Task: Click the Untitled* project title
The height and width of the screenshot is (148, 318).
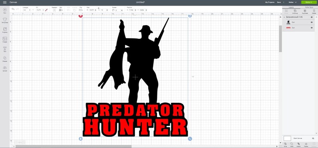Action: tap(140, 2)
